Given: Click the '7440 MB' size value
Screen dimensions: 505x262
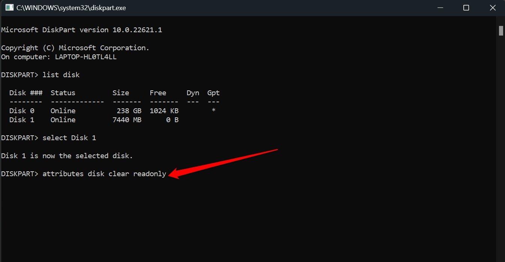Looking at the screenshot, I should pos(127,120).
